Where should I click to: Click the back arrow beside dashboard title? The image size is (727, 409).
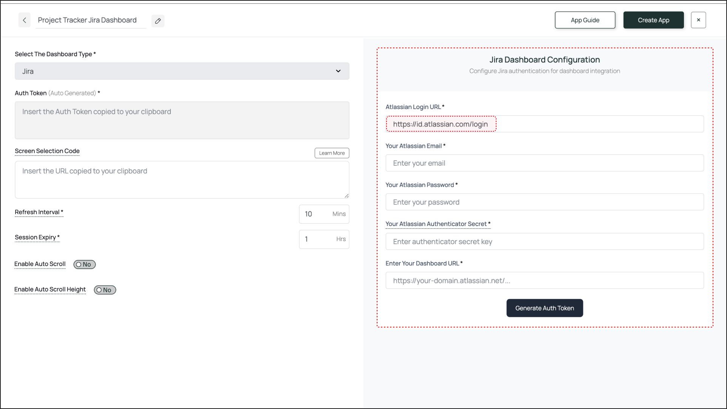[24, 20]
